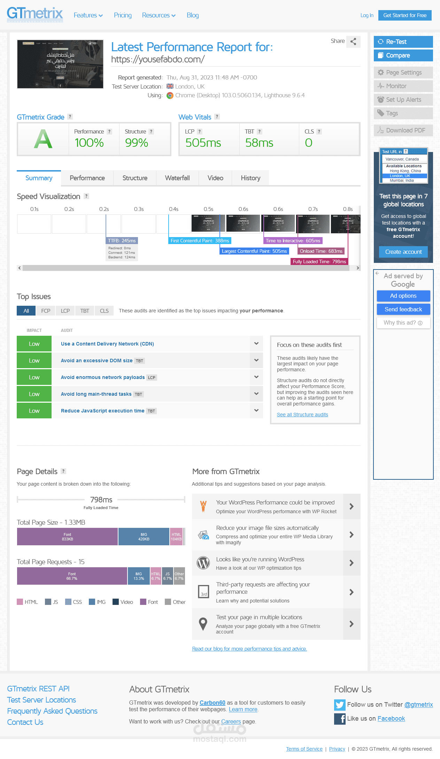The image size is (440, 759).
Task: Click the Twitter bird icon
Action: [340, 705]
